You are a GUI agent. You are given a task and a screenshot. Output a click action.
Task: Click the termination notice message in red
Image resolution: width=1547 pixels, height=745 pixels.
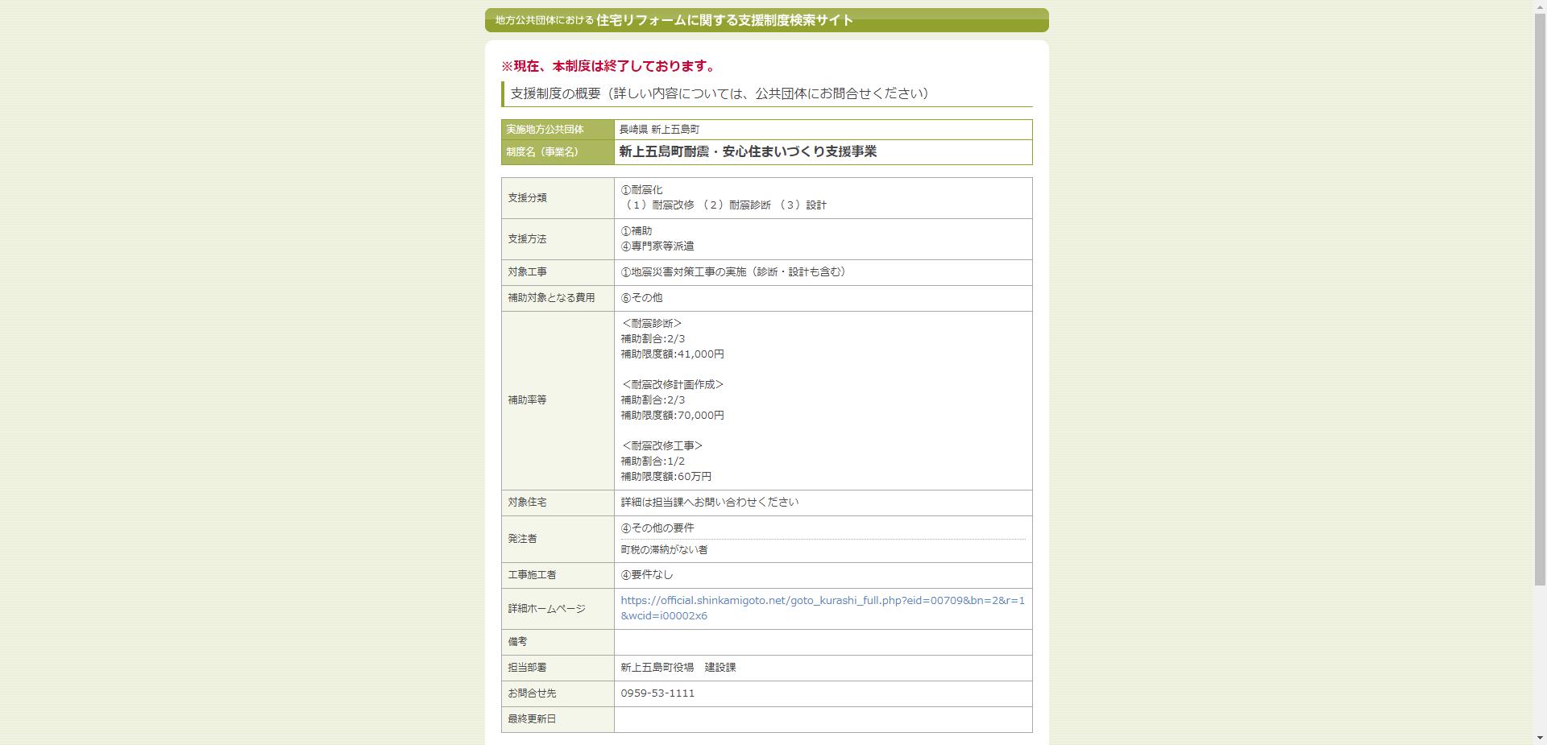point(608,66)
